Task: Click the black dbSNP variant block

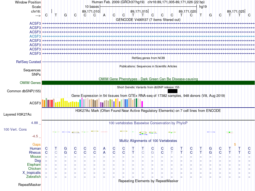Action: (x=173, y=91)
